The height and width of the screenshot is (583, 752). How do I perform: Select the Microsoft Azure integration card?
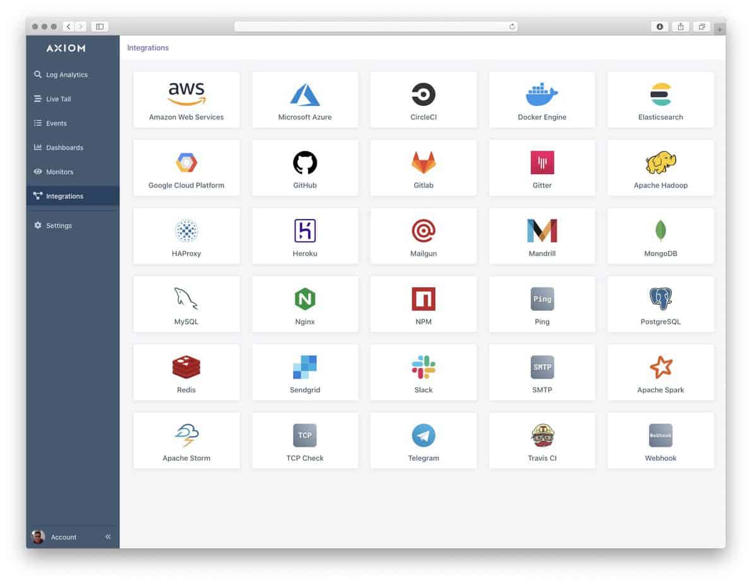point(304,100)
